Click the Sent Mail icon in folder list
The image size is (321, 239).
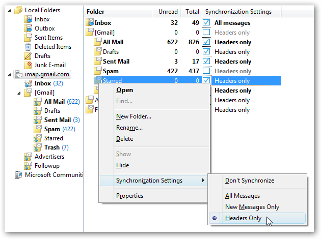[x=98, y=62]
